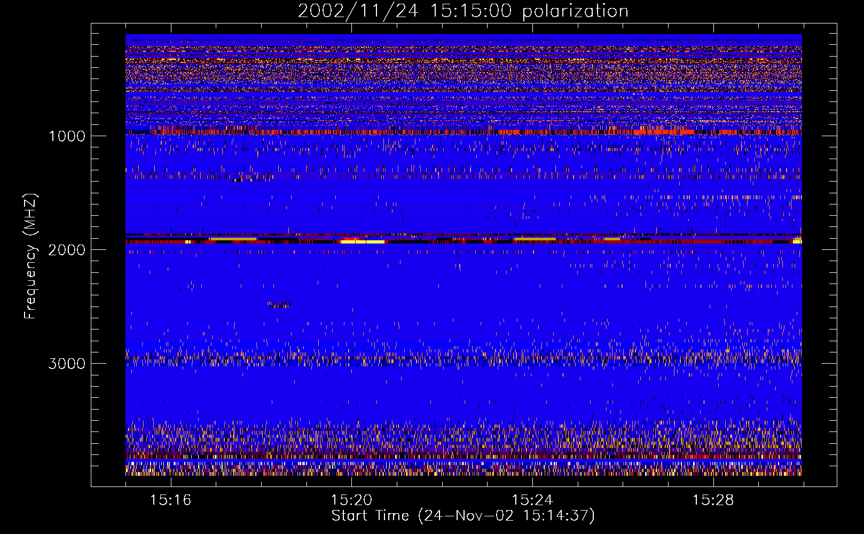Click the '15:24' time tick label
Viewport: 864px width, 534px height.
[x=532, y=500]
